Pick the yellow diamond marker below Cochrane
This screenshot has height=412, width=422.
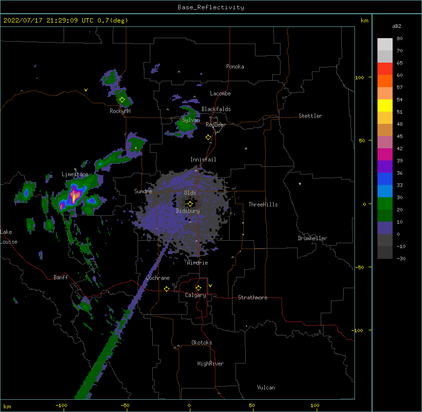click(x=166, y=289)
